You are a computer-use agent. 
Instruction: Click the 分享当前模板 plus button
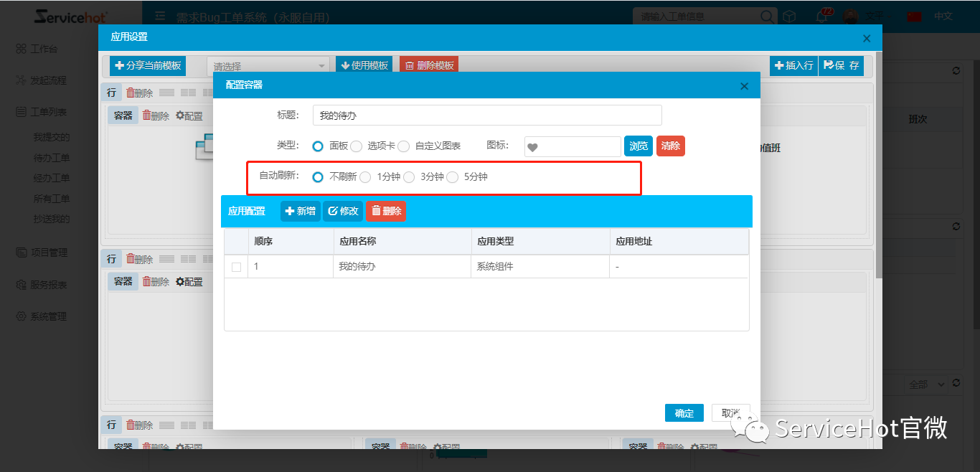pos(148,65)
